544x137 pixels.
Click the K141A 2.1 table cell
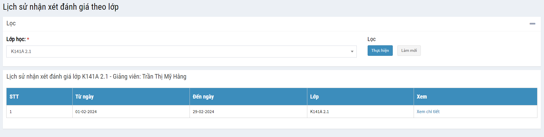(320, 112)
